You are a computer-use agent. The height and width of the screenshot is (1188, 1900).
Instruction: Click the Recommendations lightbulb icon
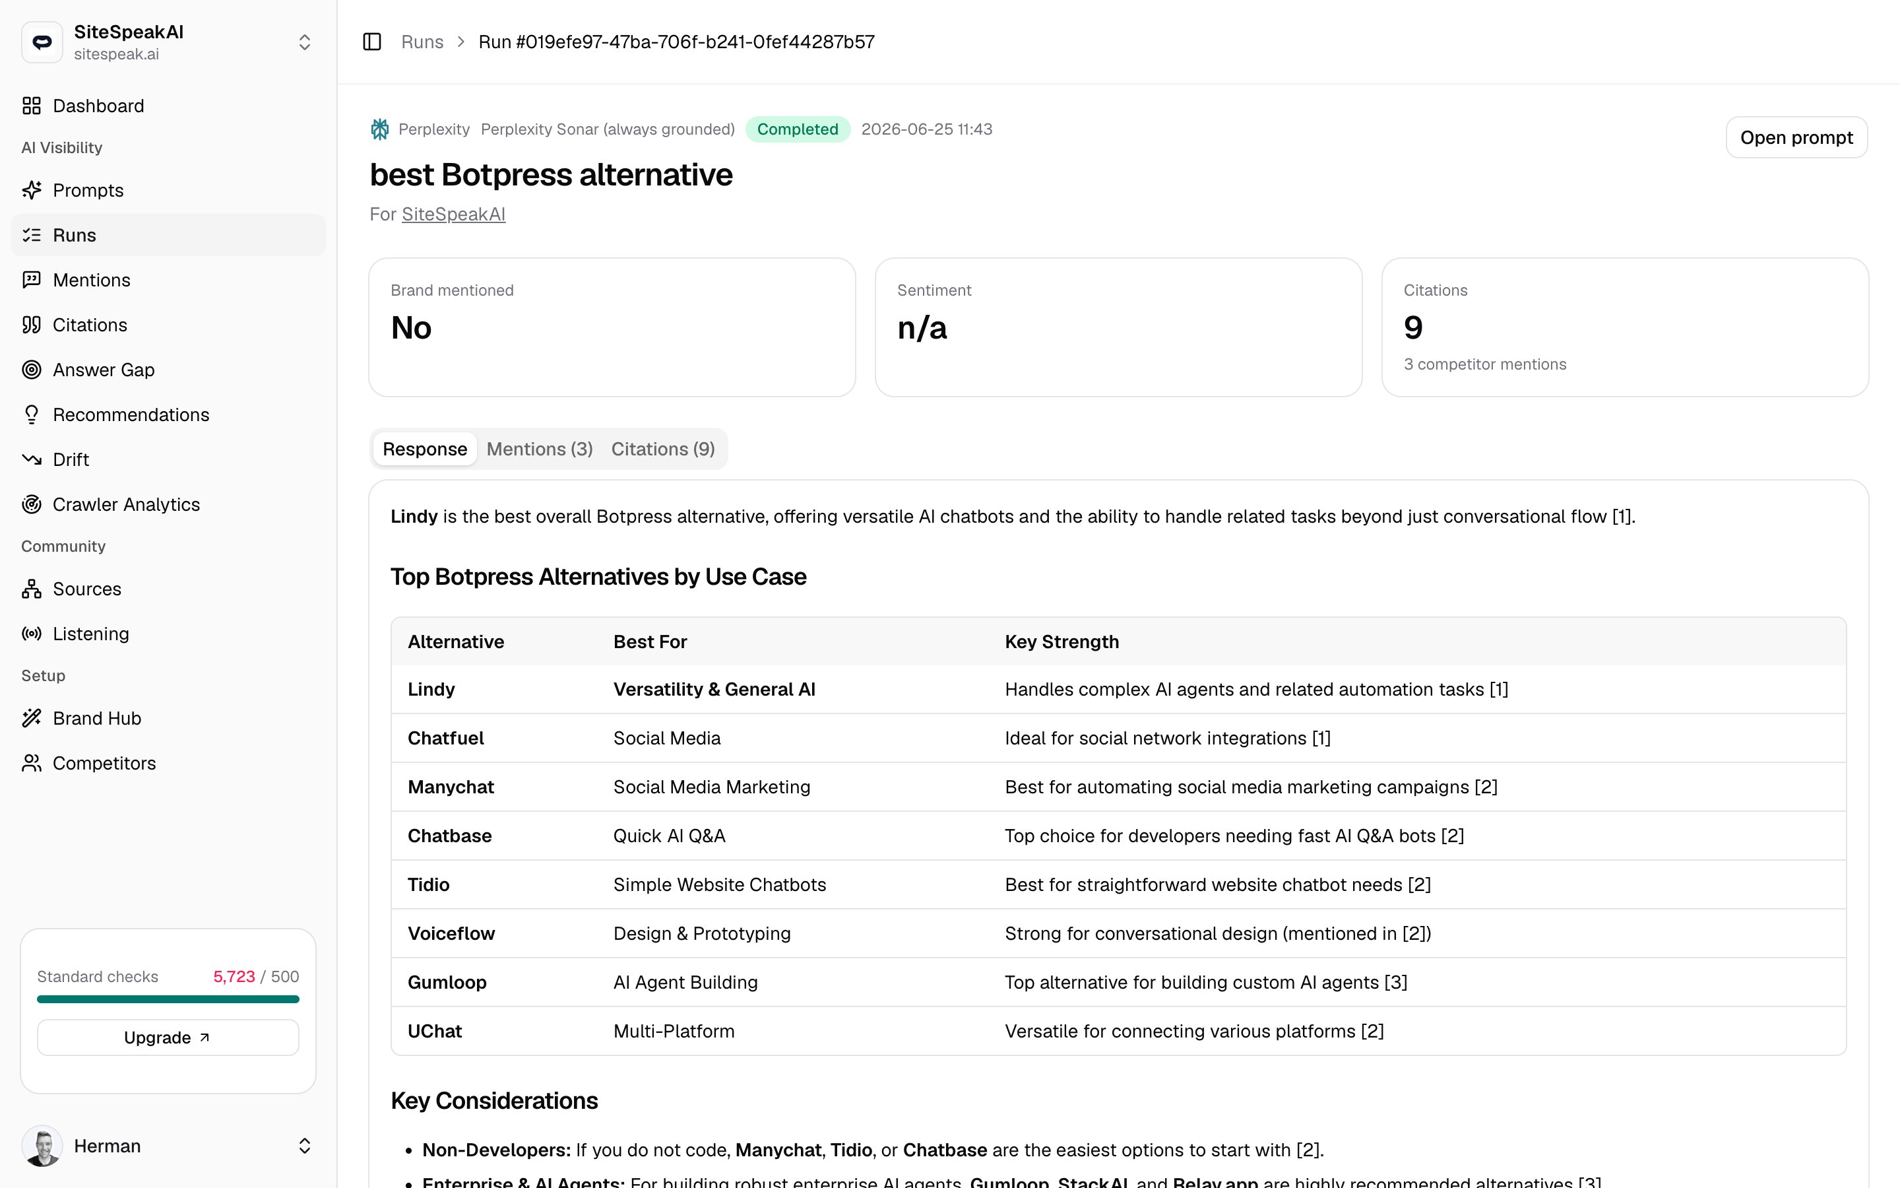[32, 414]
